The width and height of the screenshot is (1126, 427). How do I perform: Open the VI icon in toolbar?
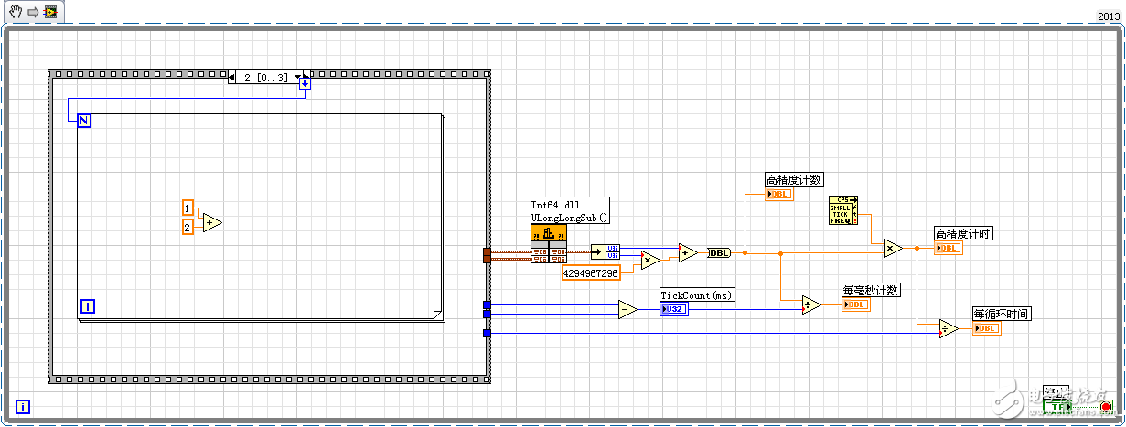(x=51, y=12)
